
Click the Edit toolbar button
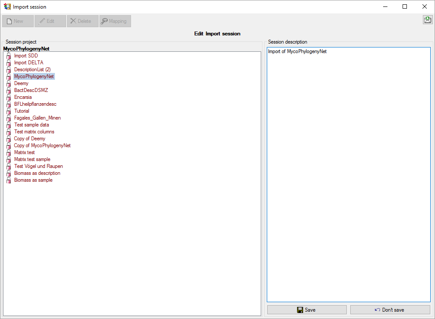click(50, 21)
